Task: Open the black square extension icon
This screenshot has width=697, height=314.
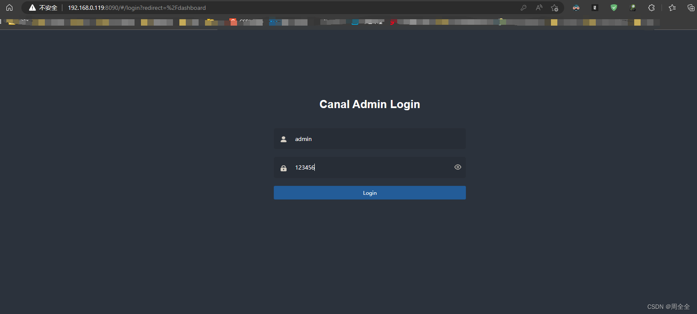Action: [595, 8]
